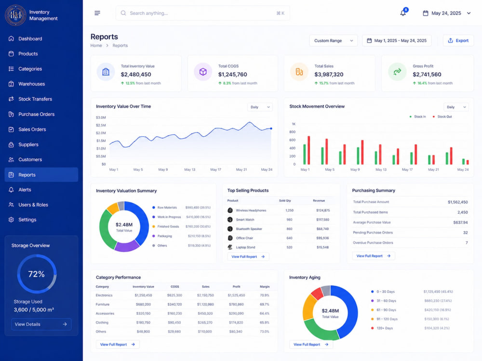
Task: Click the Purchase Orders icon
Action: point(11,114)
